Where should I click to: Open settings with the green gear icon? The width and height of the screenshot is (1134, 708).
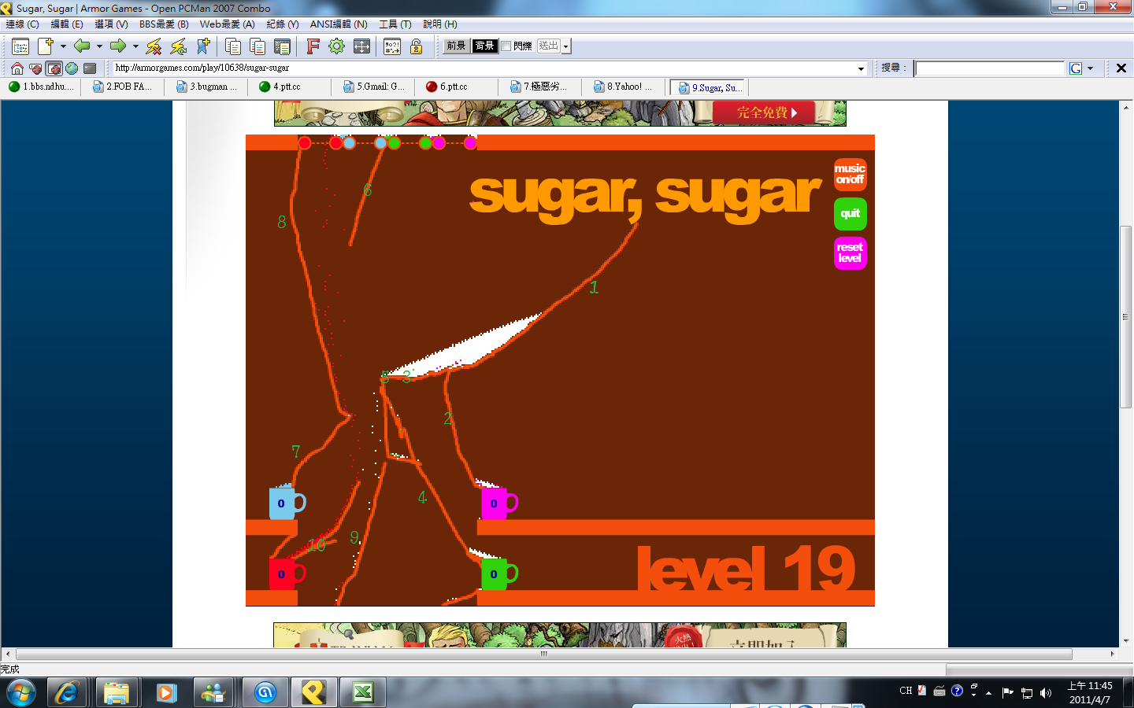[336, 46]
